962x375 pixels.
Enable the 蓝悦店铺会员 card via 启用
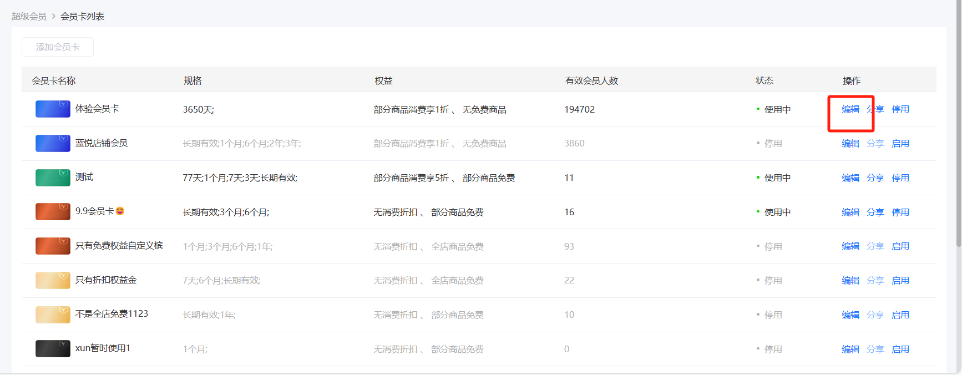pyautogui.click(x=900, y=144)
